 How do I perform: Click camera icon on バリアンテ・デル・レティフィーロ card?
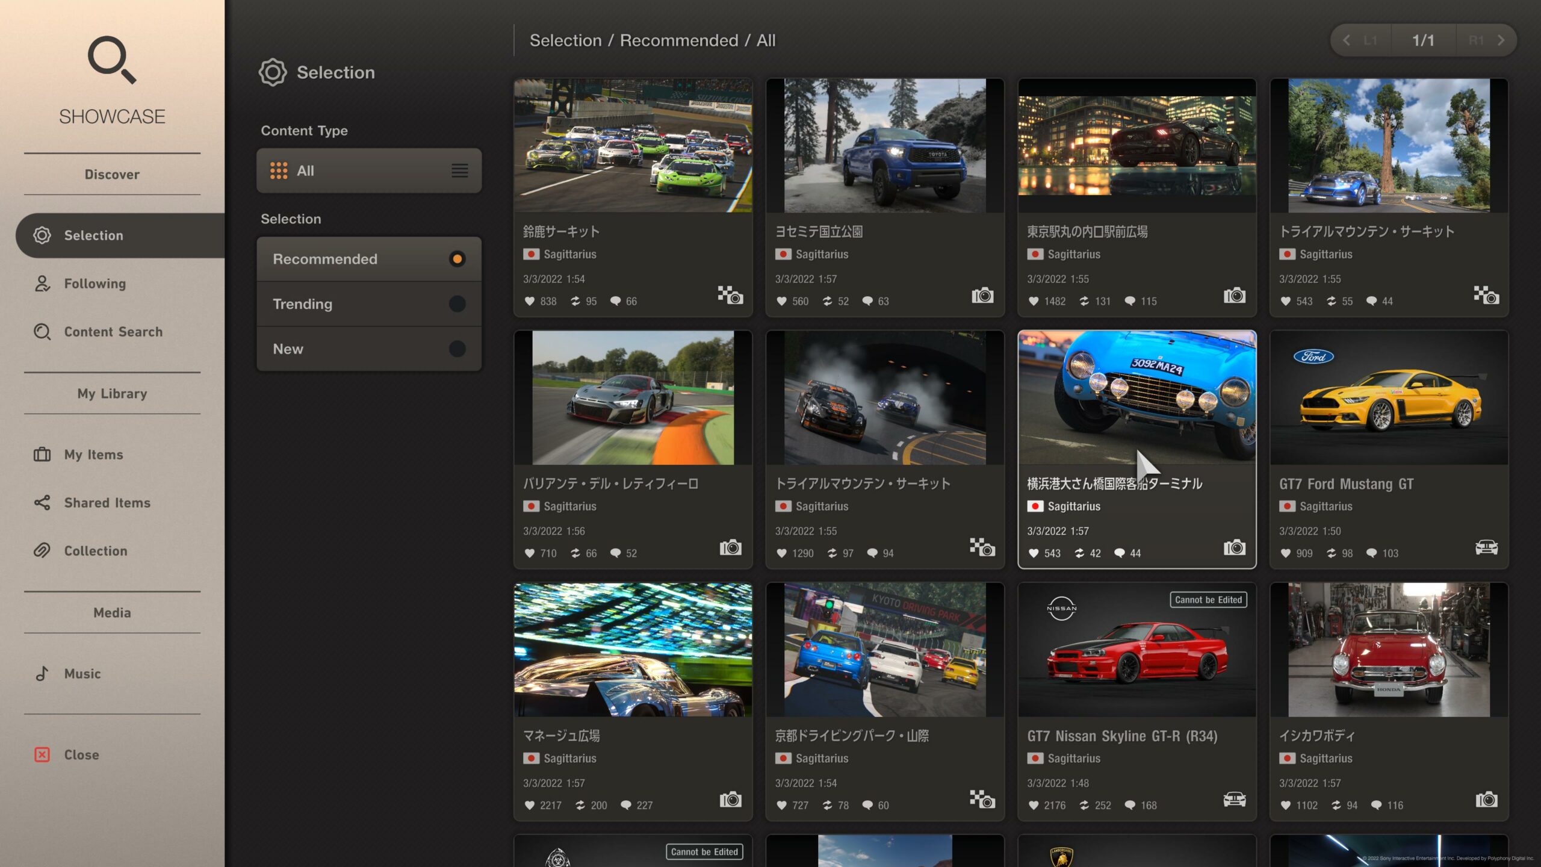730,547
